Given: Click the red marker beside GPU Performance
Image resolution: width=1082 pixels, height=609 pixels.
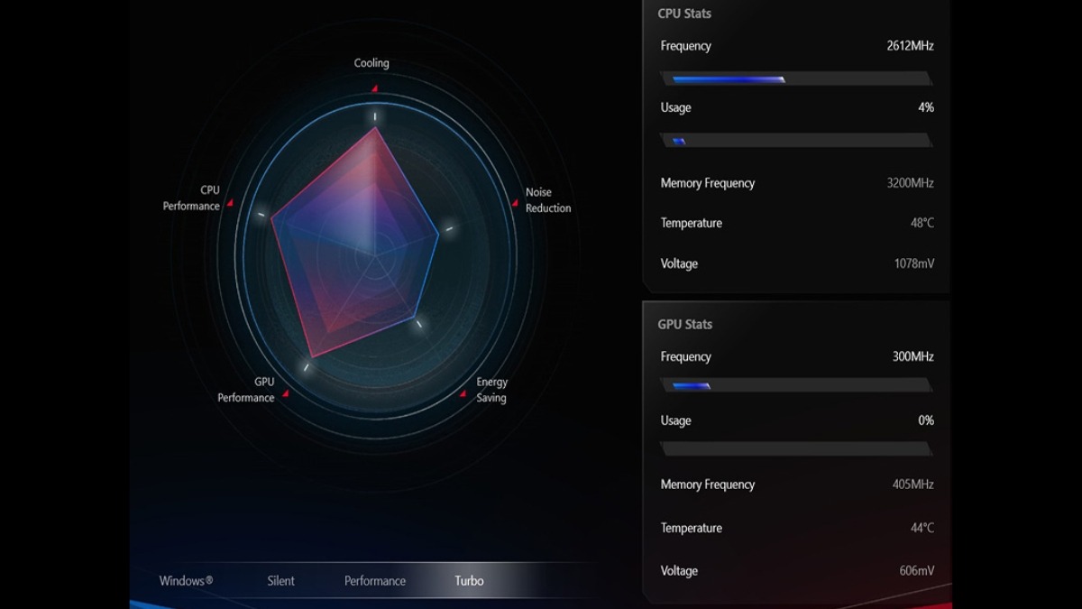Looking at the screenshot, I should tap(285, 393).
